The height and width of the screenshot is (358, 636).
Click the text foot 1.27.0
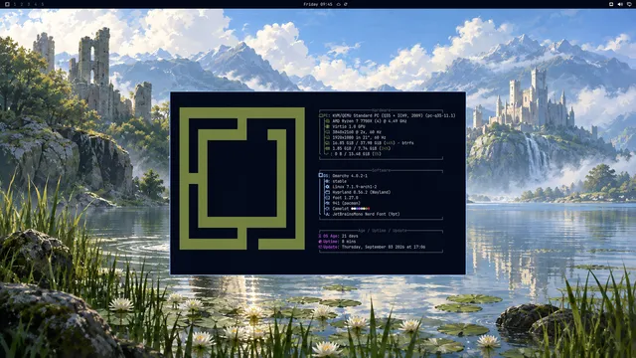click(346, 198)
